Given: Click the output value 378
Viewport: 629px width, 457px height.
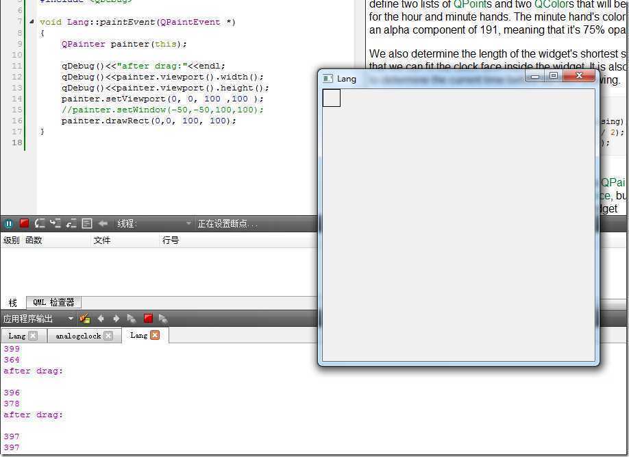Looking at the screenshot, I should tap(12, 404).
